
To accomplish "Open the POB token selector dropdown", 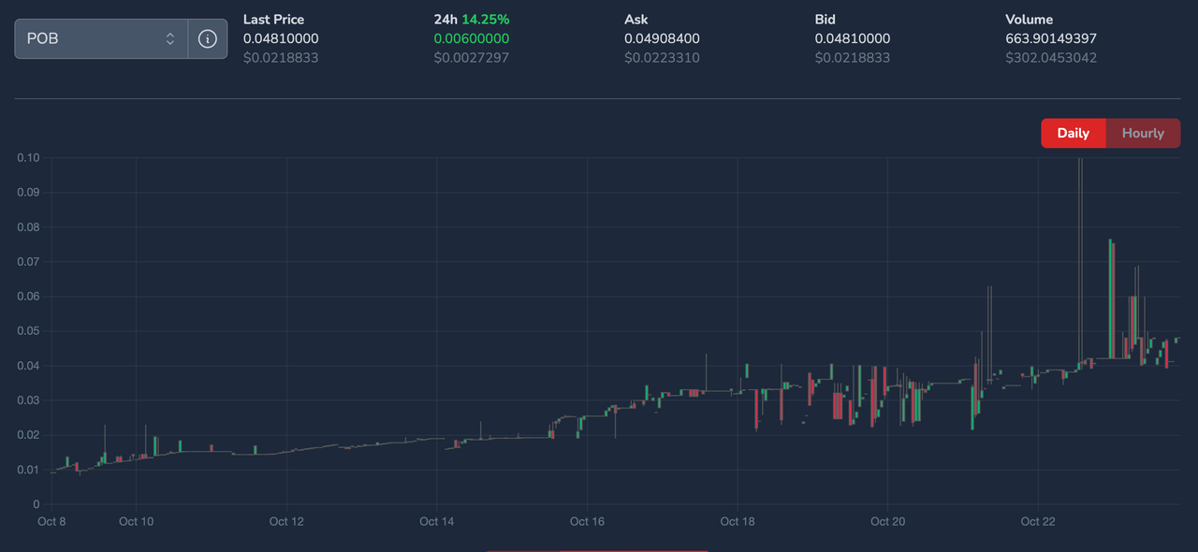I will [101, 38].
